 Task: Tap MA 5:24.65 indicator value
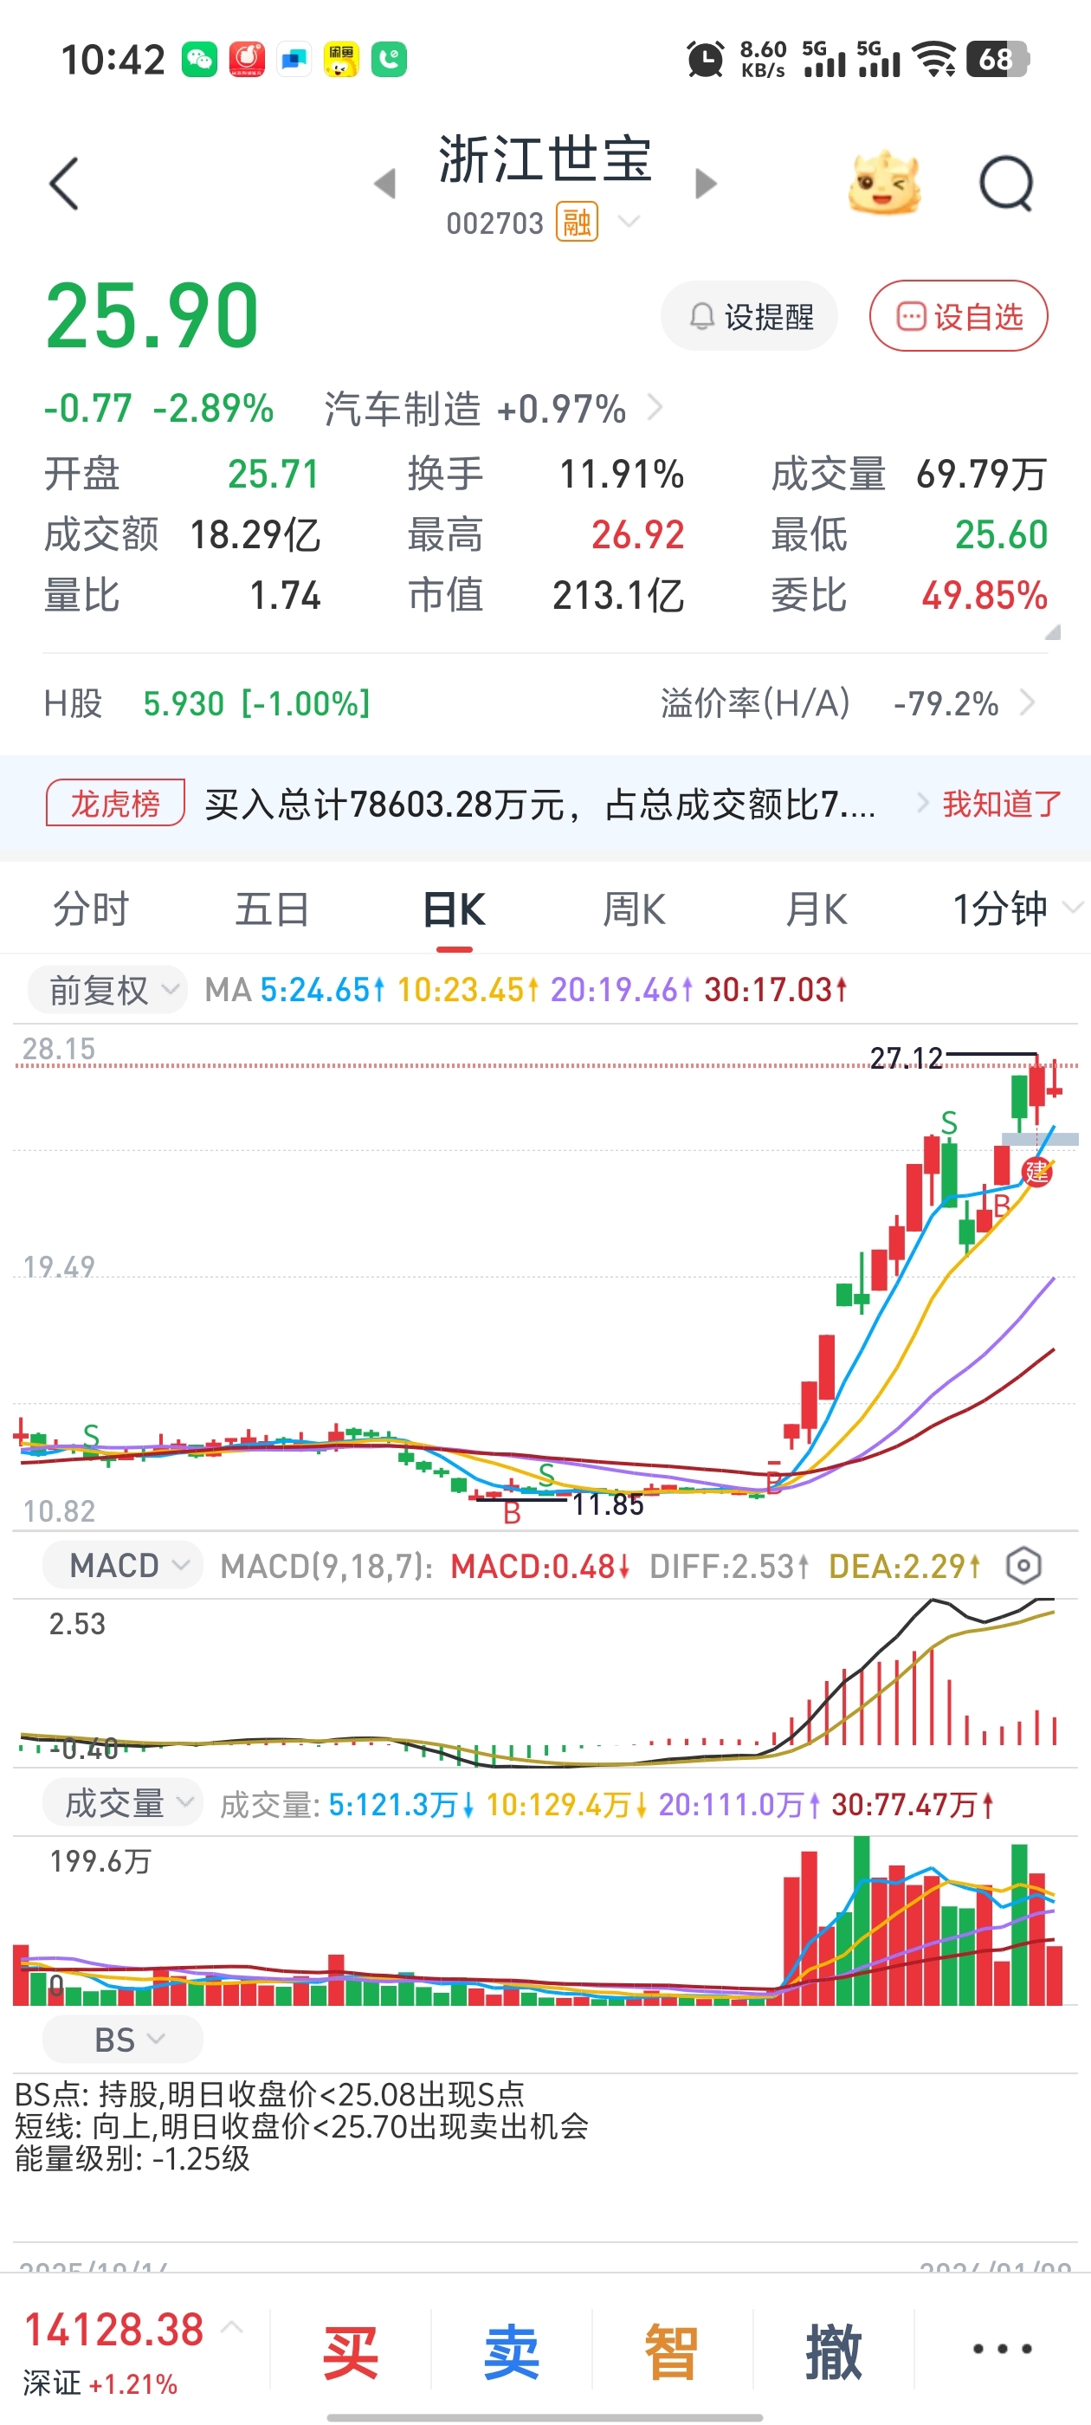pyautogui.click(x=322, y=989)
